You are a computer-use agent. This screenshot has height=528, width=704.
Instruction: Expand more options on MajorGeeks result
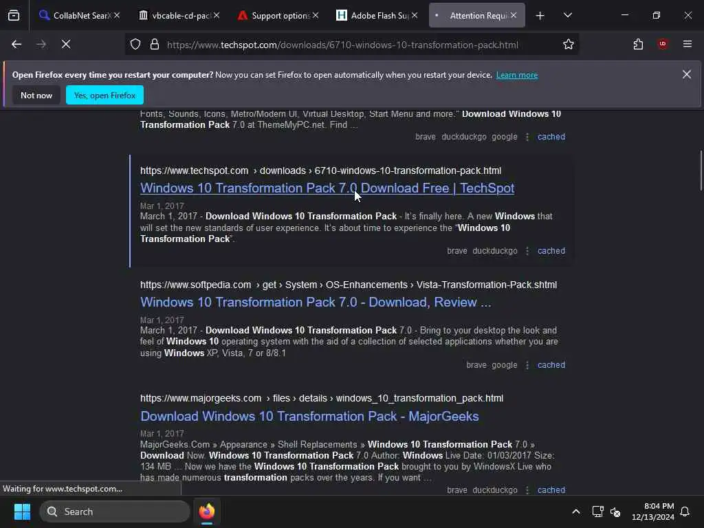[527, 489]
